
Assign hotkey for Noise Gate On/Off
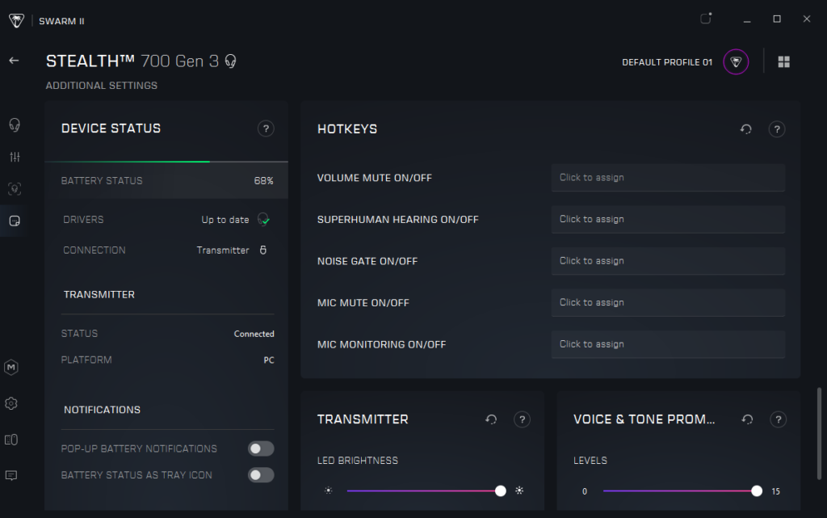667,261
